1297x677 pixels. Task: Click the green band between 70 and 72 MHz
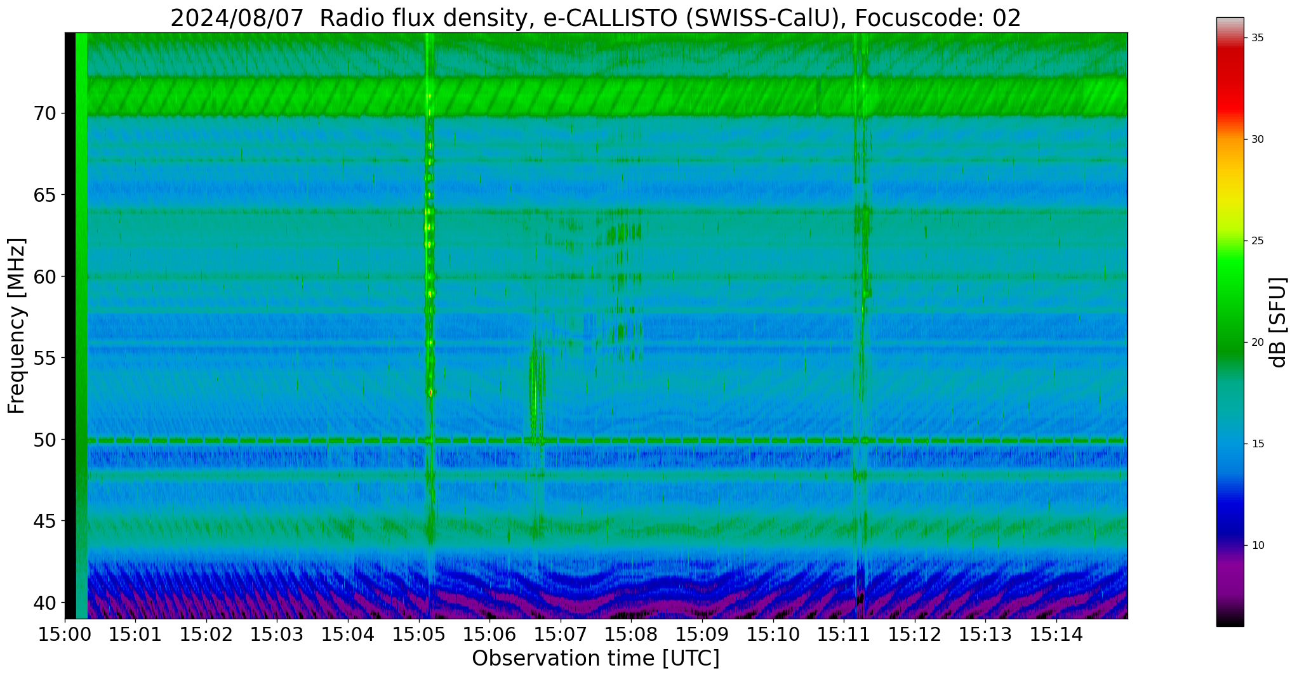point(607,96)
